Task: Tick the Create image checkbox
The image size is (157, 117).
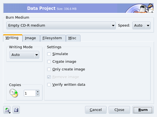Action: click(49, 62)
